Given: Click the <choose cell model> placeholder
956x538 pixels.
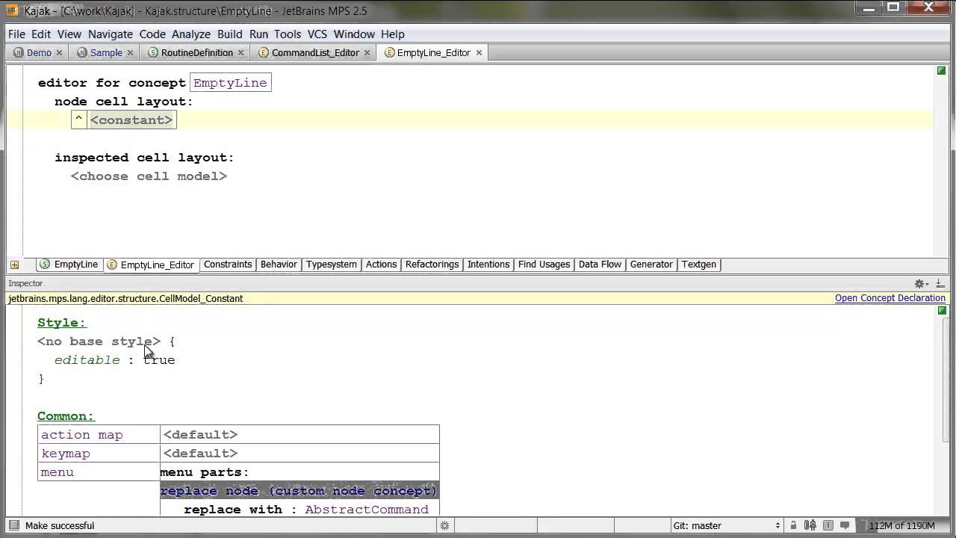Looking at the screenshot, I should tap(149, 176).
